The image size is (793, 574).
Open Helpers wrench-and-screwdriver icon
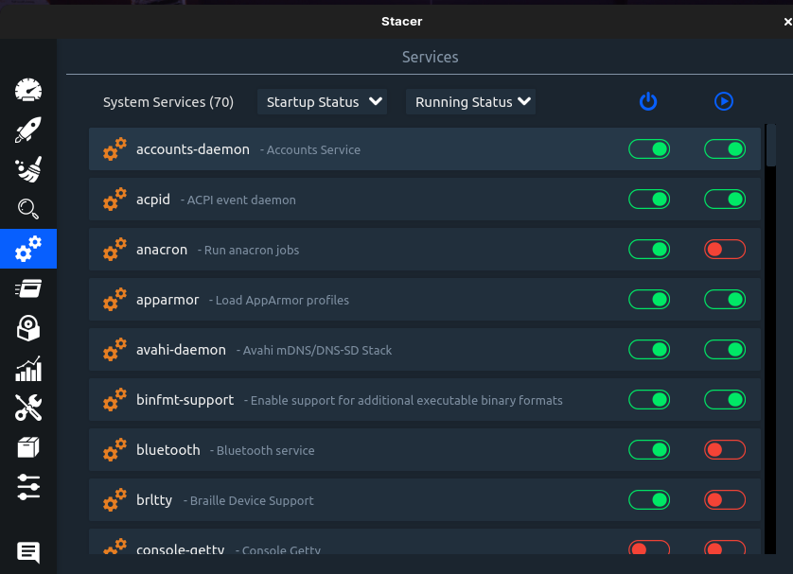28,408
